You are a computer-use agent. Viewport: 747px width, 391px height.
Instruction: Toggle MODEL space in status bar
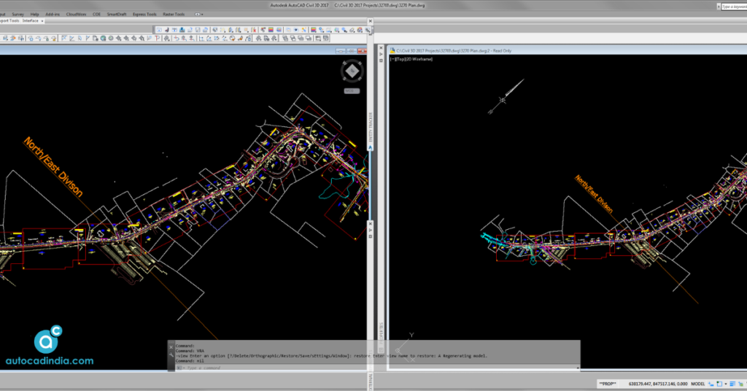tap(698, 384)
